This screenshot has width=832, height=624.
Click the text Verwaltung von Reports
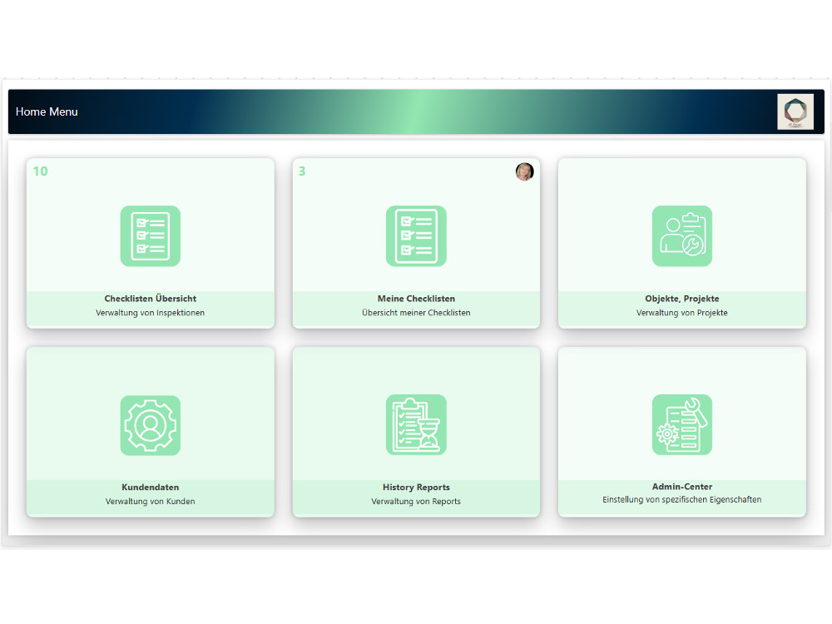tap(416, 502)
